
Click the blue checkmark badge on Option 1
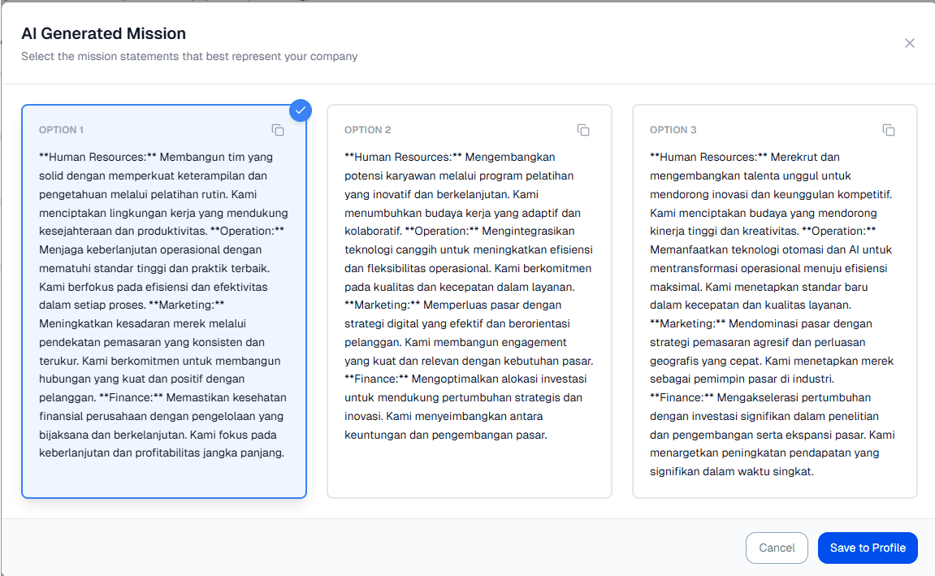click(x=301, y=110)
